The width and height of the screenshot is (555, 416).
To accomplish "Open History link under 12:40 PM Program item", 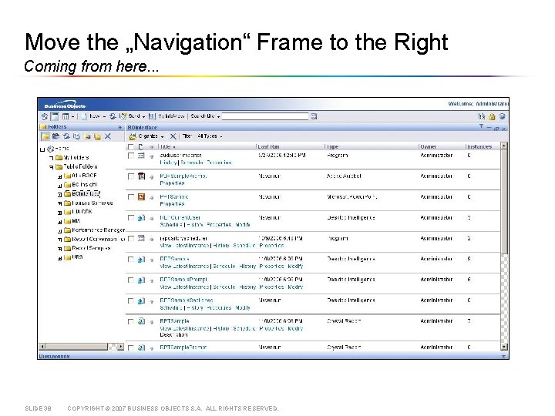I will (169, 163).
